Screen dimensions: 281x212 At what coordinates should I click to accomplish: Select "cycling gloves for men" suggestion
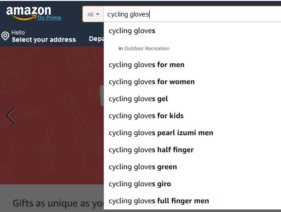(x=146, y=65)
